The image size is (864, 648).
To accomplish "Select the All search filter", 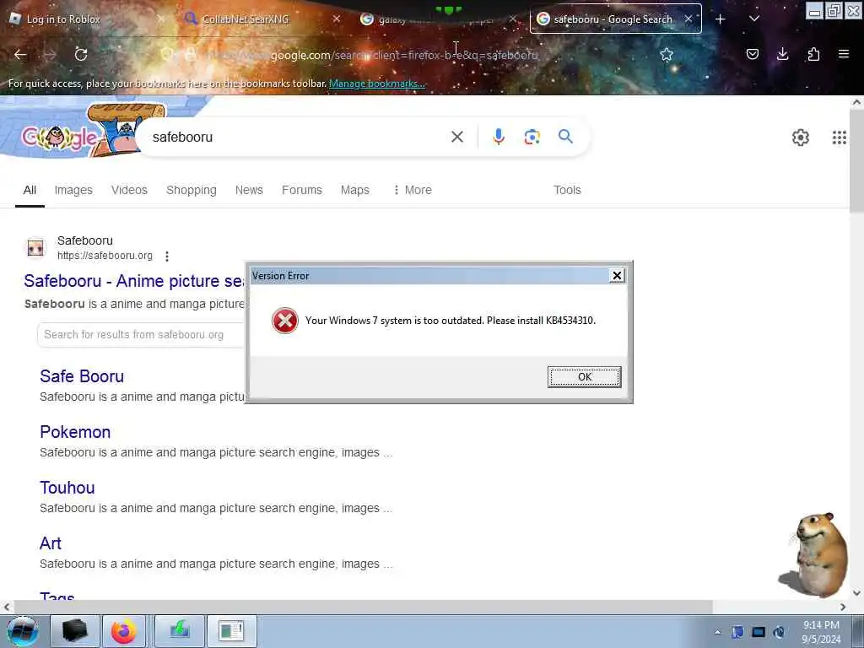I will [x=30, y=190].
